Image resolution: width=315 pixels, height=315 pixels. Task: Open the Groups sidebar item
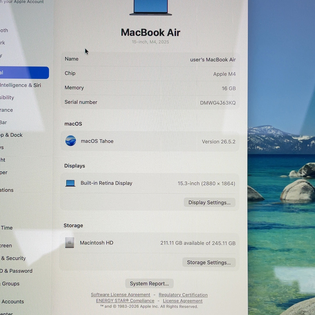(10, 284)
